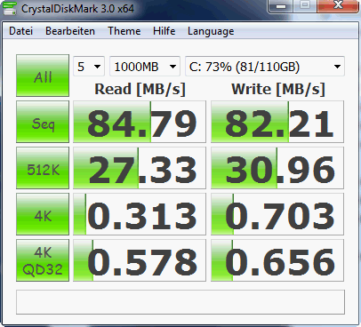Viewport: 361px width, 327px height.
Task: Start the 4K QD32 benchmark test
Action: click(x=43, y=260)
